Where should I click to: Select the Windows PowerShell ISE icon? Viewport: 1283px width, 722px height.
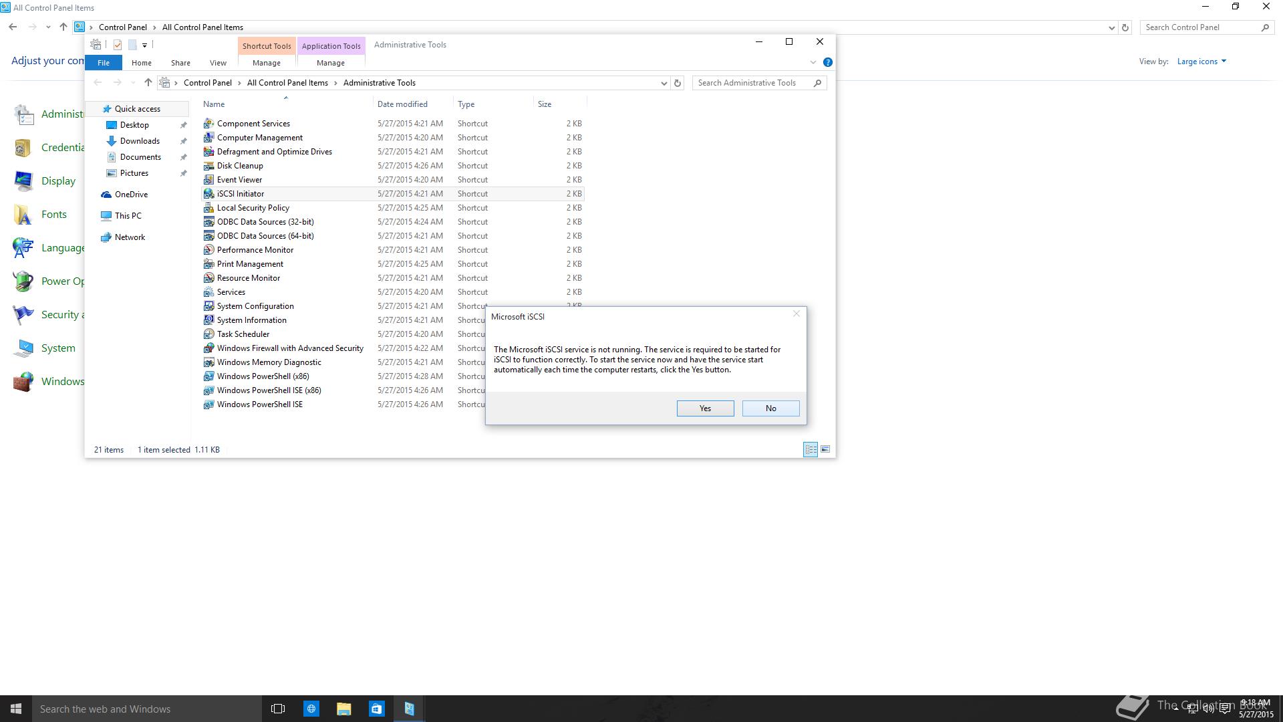208,404
